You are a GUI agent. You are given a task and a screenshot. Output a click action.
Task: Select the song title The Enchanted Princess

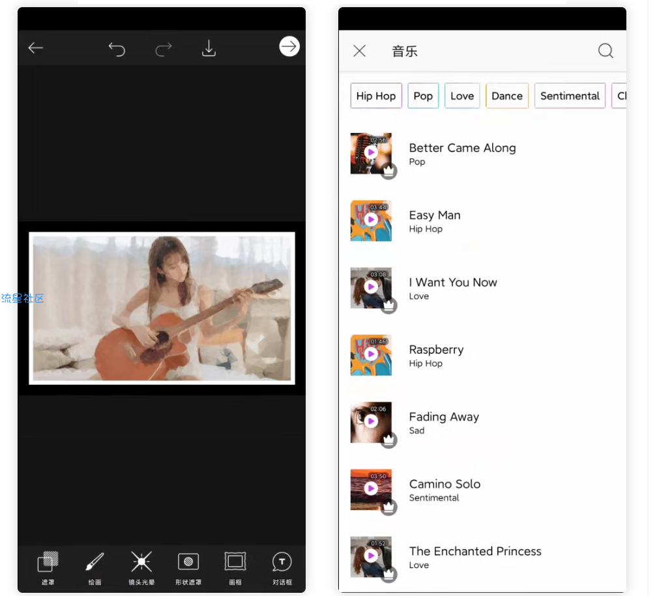click(x=475, y=551)
